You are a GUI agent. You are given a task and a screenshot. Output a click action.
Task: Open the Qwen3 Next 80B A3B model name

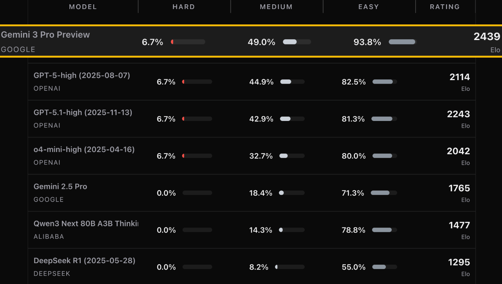click(86, 224)
